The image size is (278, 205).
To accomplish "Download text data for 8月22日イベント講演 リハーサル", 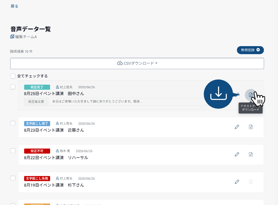I will 251,154.
